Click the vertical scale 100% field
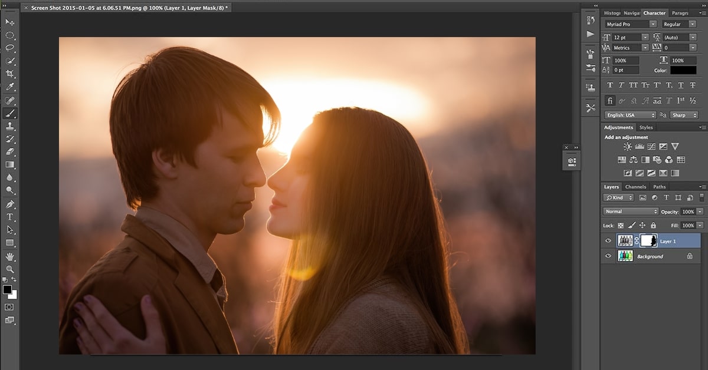The width and height of the screenshot is (708, 370). tap(626, 60)
